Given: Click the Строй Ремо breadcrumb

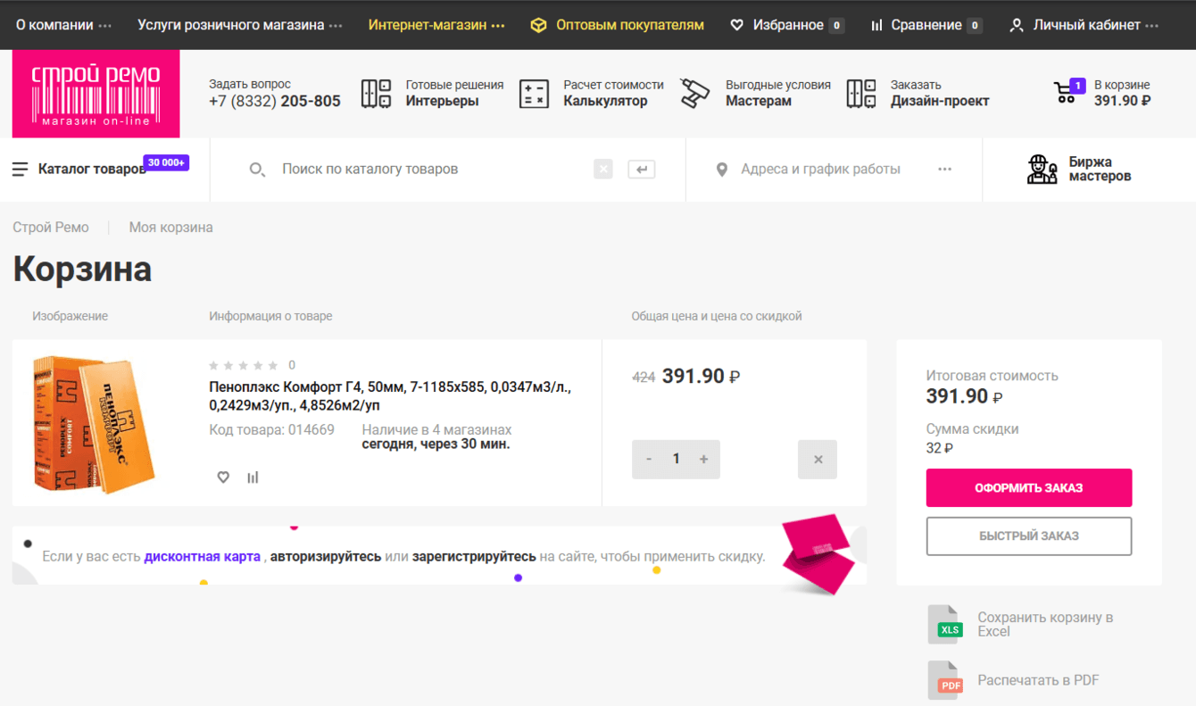Looking at the screenshot, I should point(51,228).
